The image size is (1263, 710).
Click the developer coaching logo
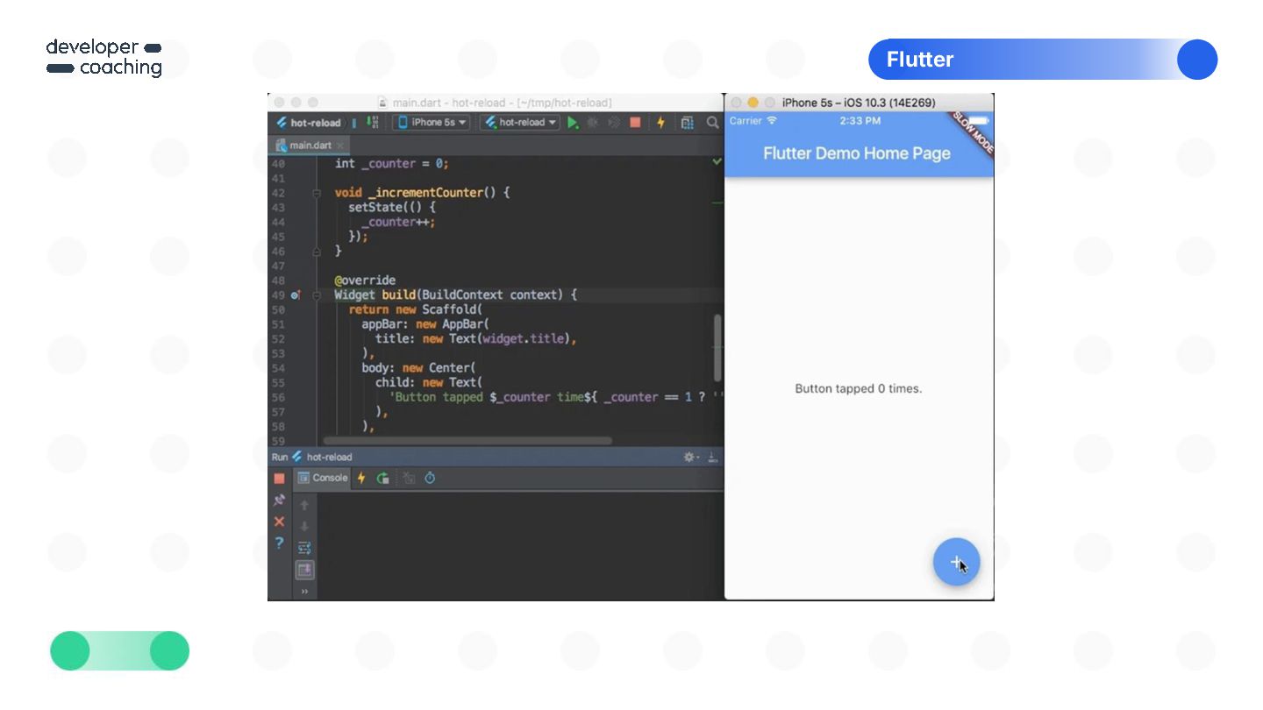[104, 58]
